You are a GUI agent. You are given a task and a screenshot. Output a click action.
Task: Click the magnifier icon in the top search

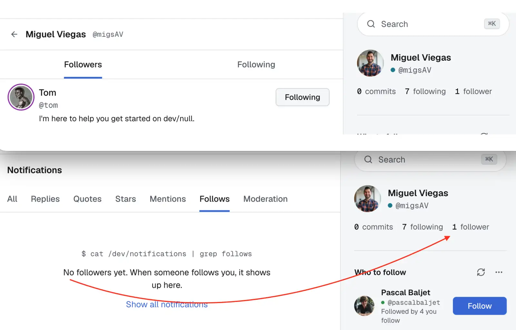[371, 24]
